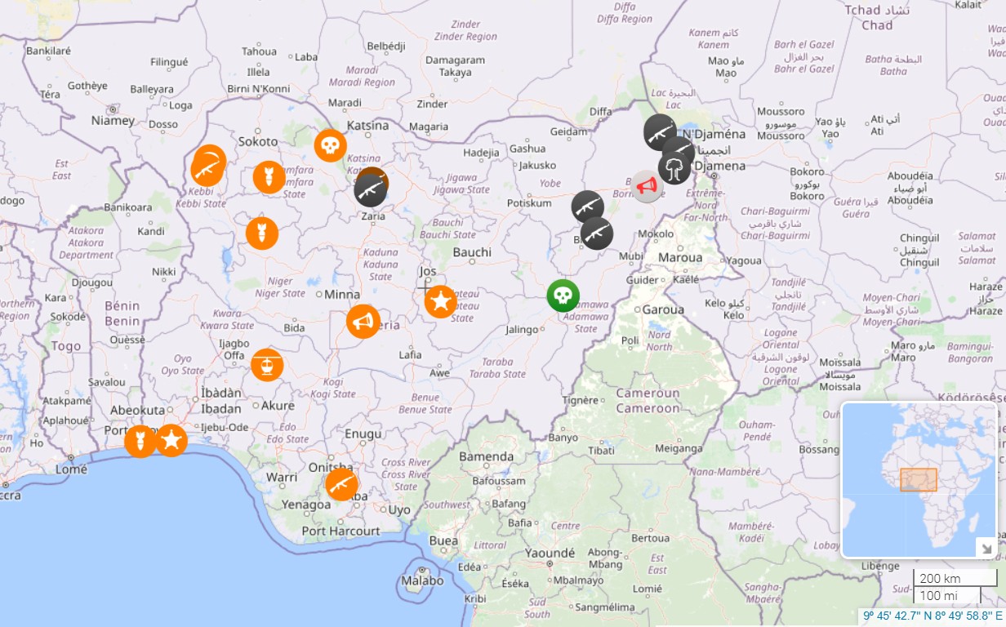
Task: Collapse the overview minimap with arrow button
Action: 986,549
